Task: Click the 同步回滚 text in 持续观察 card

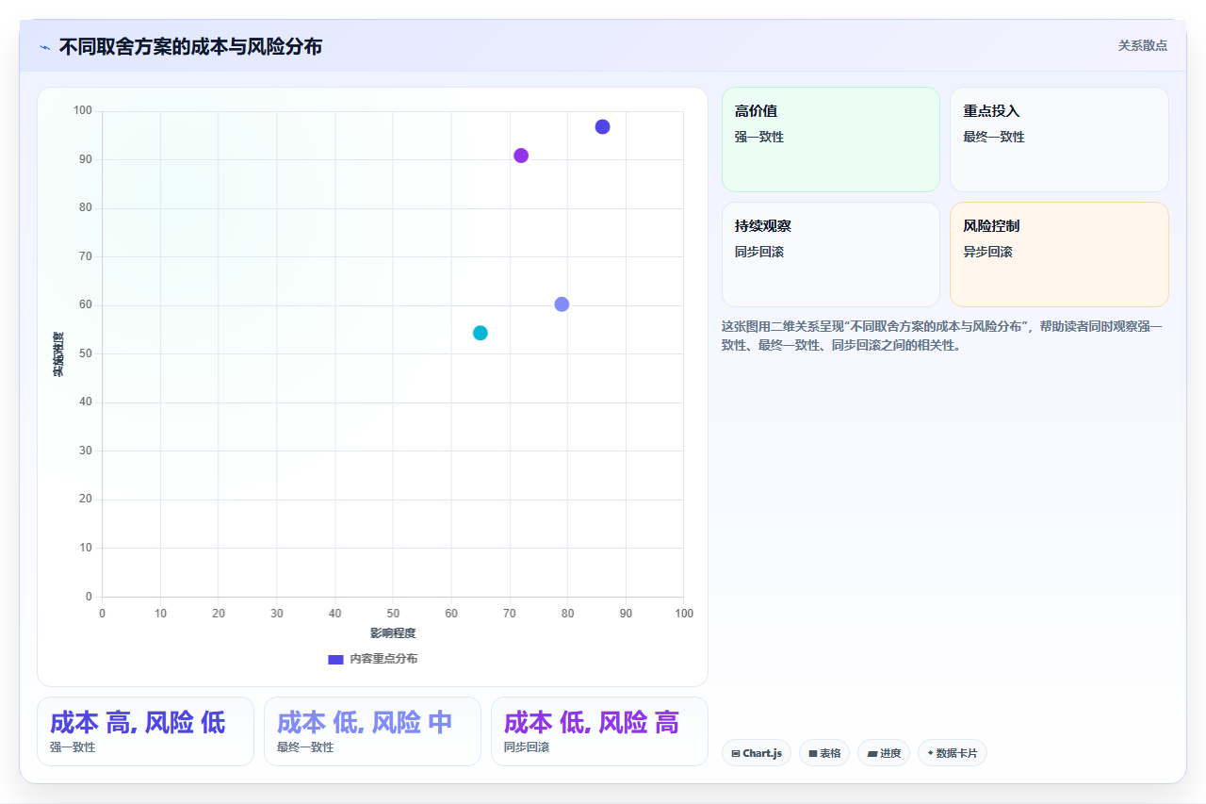Action: tap(759, 252)
